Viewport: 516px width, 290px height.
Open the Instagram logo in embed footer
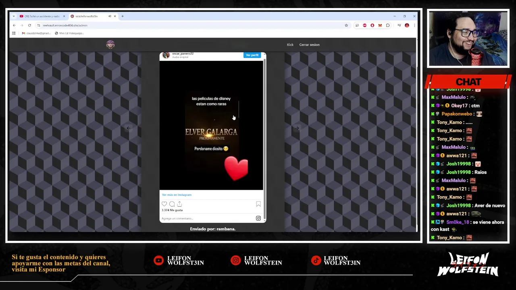point(258,218)
